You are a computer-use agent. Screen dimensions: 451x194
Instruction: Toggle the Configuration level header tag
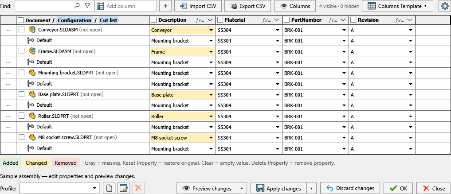click(74, 20)
